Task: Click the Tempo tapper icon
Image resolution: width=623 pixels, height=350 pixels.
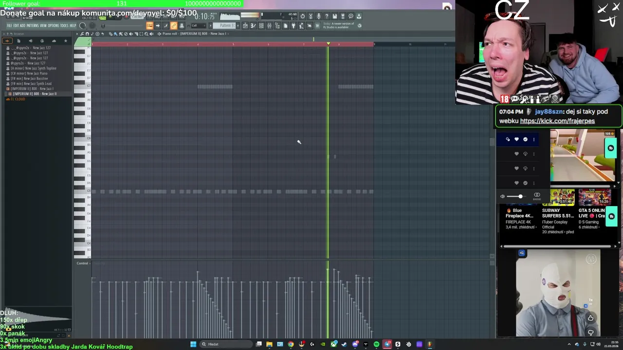Action: [301, 25]
